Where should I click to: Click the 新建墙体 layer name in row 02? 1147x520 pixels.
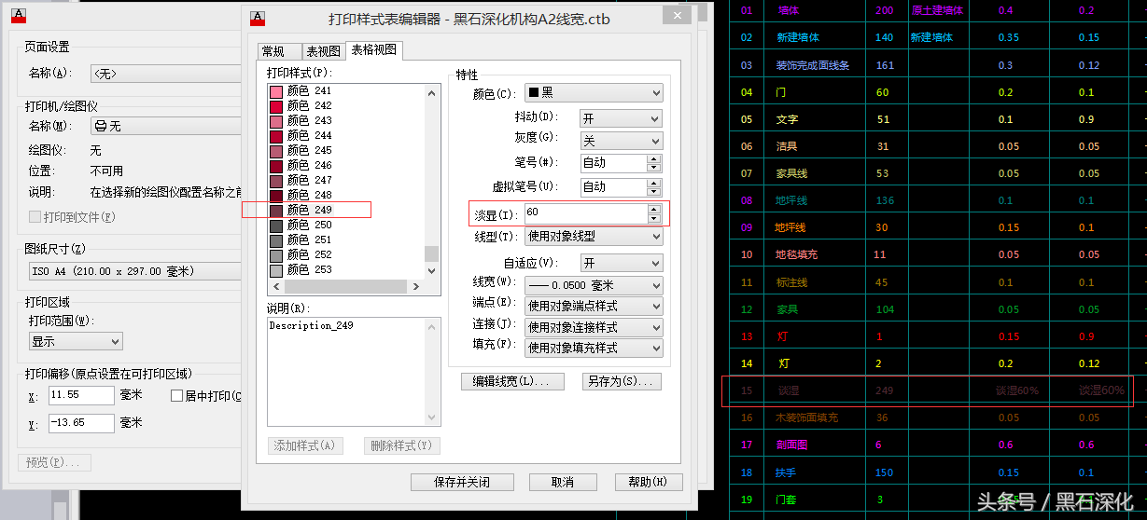(798, 37)
